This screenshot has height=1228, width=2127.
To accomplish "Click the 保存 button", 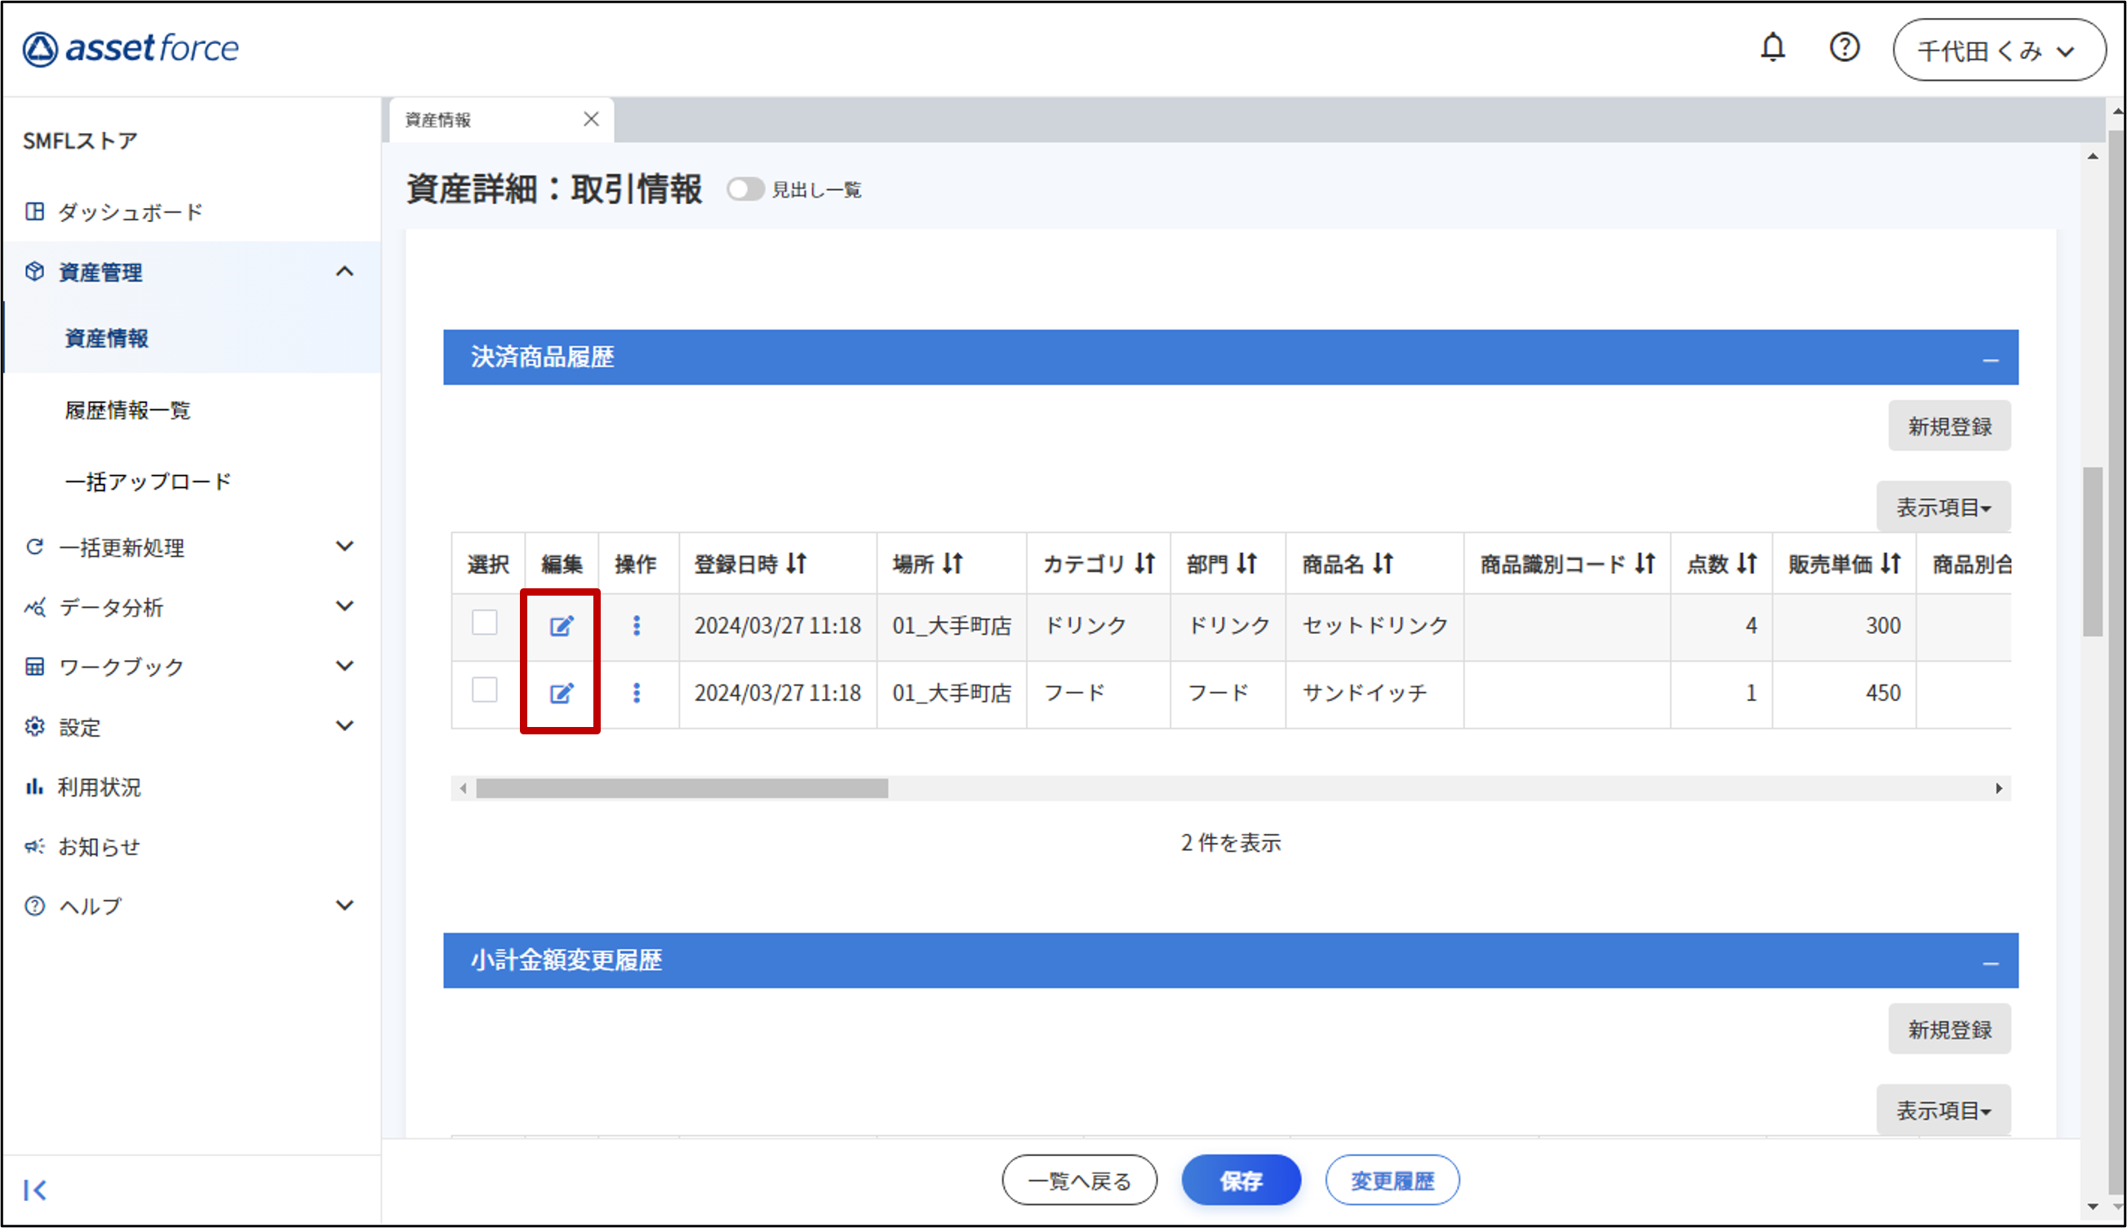I will [x=1240, y=1180].
